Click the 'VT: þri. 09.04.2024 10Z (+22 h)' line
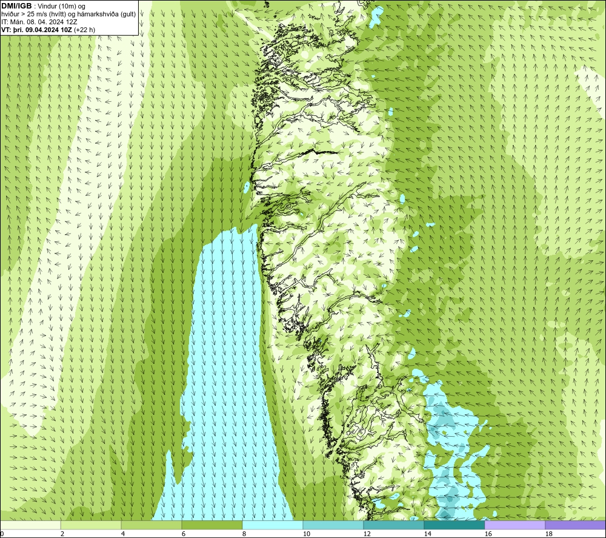The image size is (606, 538). tap(48, 29)
